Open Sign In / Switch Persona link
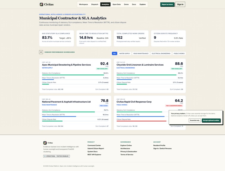Image resolution: width=225 pixels, height=171 pixels. [162, 148]
